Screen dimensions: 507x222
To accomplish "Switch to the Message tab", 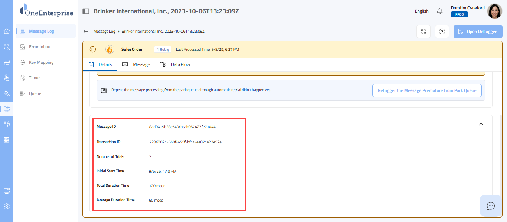I will click(136, 64).
